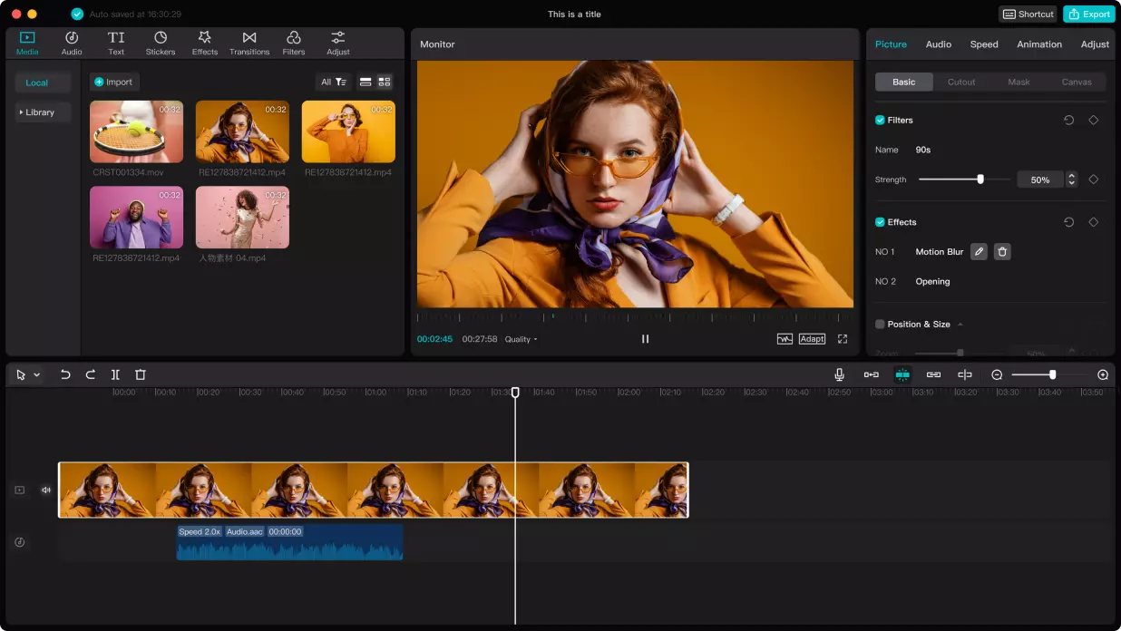Reset the Effects settings
The height and width of the screenshot is (631, 1121).
(1068, 222)
